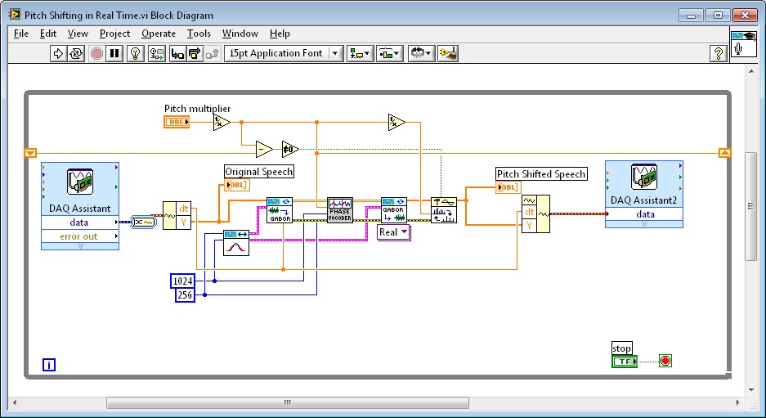
Task: Click the 1024 numeric constant
Action: [x=183, y=281]
